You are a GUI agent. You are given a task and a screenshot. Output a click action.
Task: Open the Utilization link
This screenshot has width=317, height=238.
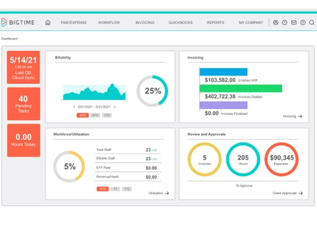[x=156, y=193]
